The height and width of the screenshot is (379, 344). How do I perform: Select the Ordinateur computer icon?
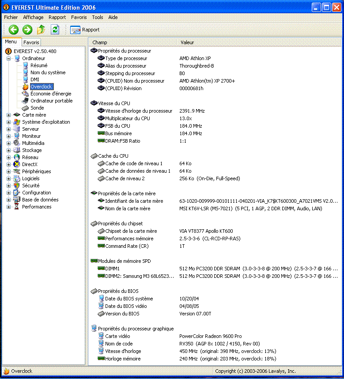click(17, 58)
